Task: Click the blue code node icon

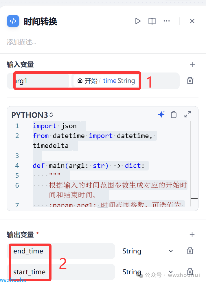Action: point(13,21)
